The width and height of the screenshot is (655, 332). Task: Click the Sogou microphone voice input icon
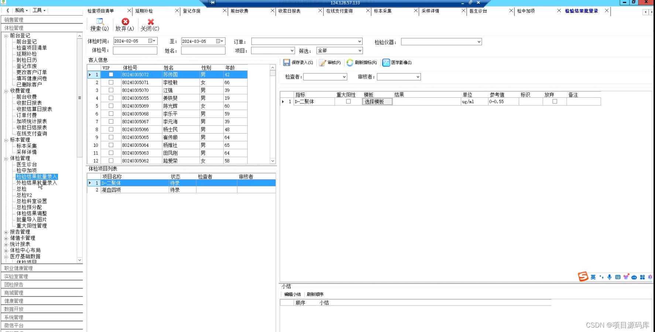tap(610, 277)
